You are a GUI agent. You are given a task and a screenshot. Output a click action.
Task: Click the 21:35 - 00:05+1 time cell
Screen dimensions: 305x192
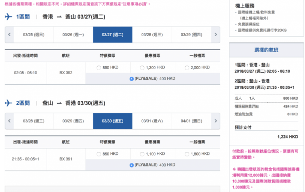coord(26,159)
